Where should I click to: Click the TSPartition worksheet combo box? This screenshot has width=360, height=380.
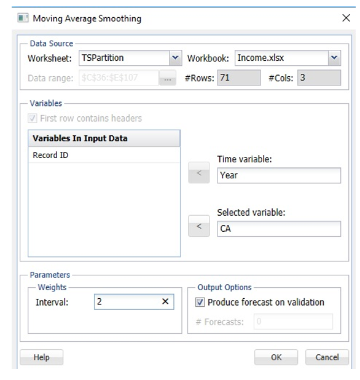click(130, 58)
